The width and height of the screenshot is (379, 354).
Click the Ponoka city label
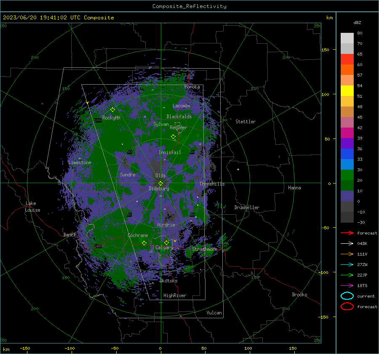click(x=192, y=87)
